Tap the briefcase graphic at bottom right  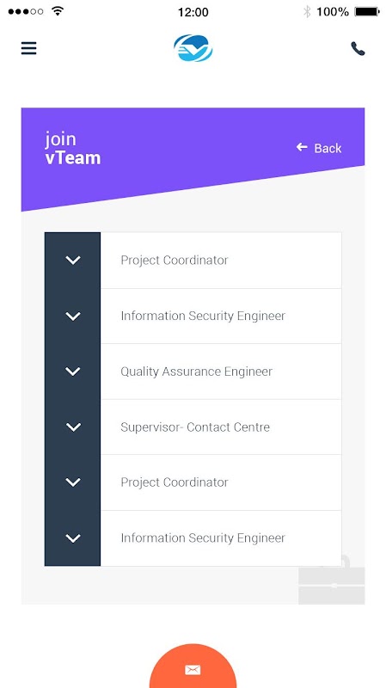332,579
